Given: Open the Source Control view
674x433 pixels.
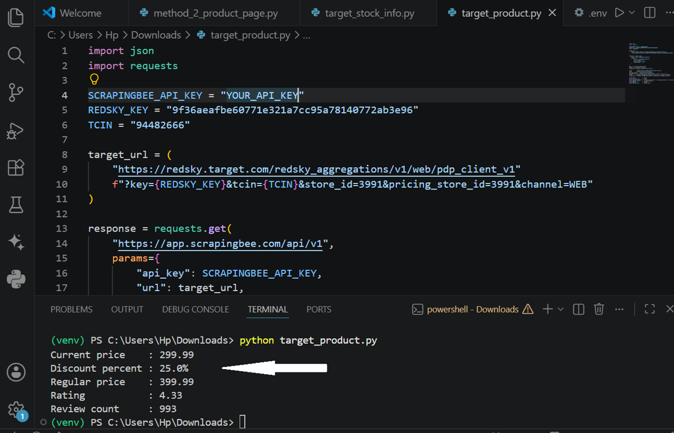Looking at the screenshot, I should coord(16,92).
